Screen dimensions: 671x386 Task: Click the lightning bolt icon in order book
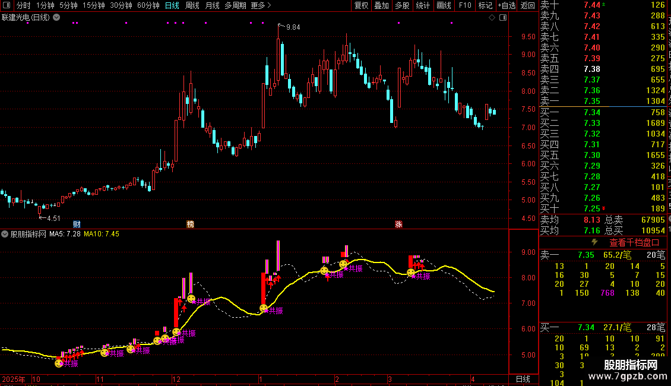594,242
